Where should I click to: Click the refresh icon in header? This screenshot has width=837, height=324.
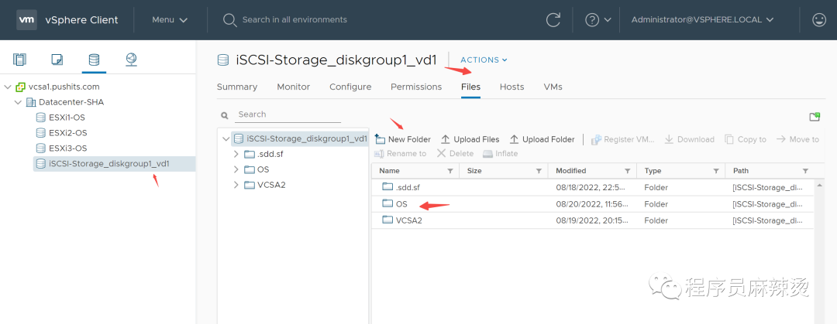553,19
